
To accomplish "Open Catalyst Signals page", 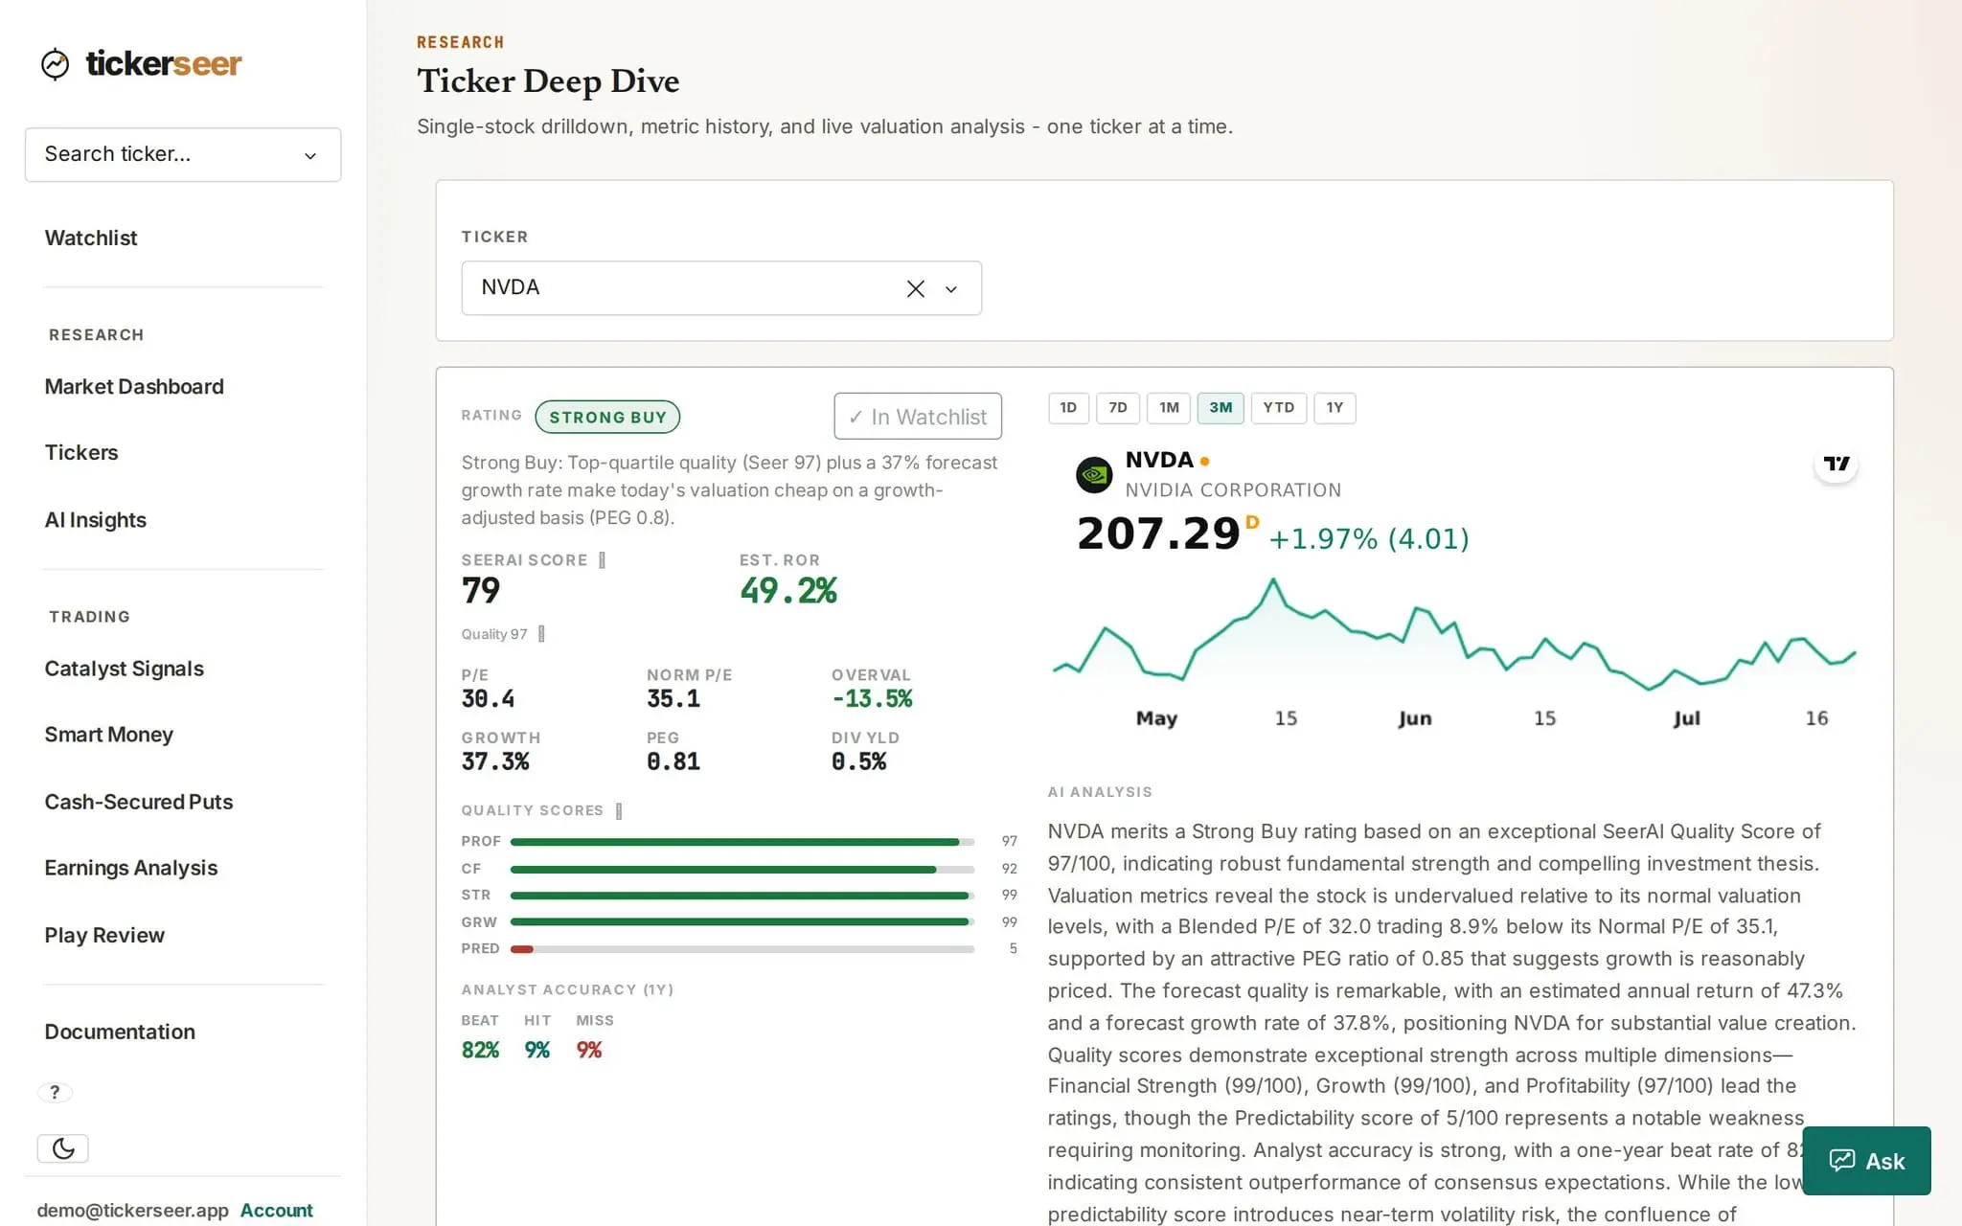I will click(x=125, y=669).
